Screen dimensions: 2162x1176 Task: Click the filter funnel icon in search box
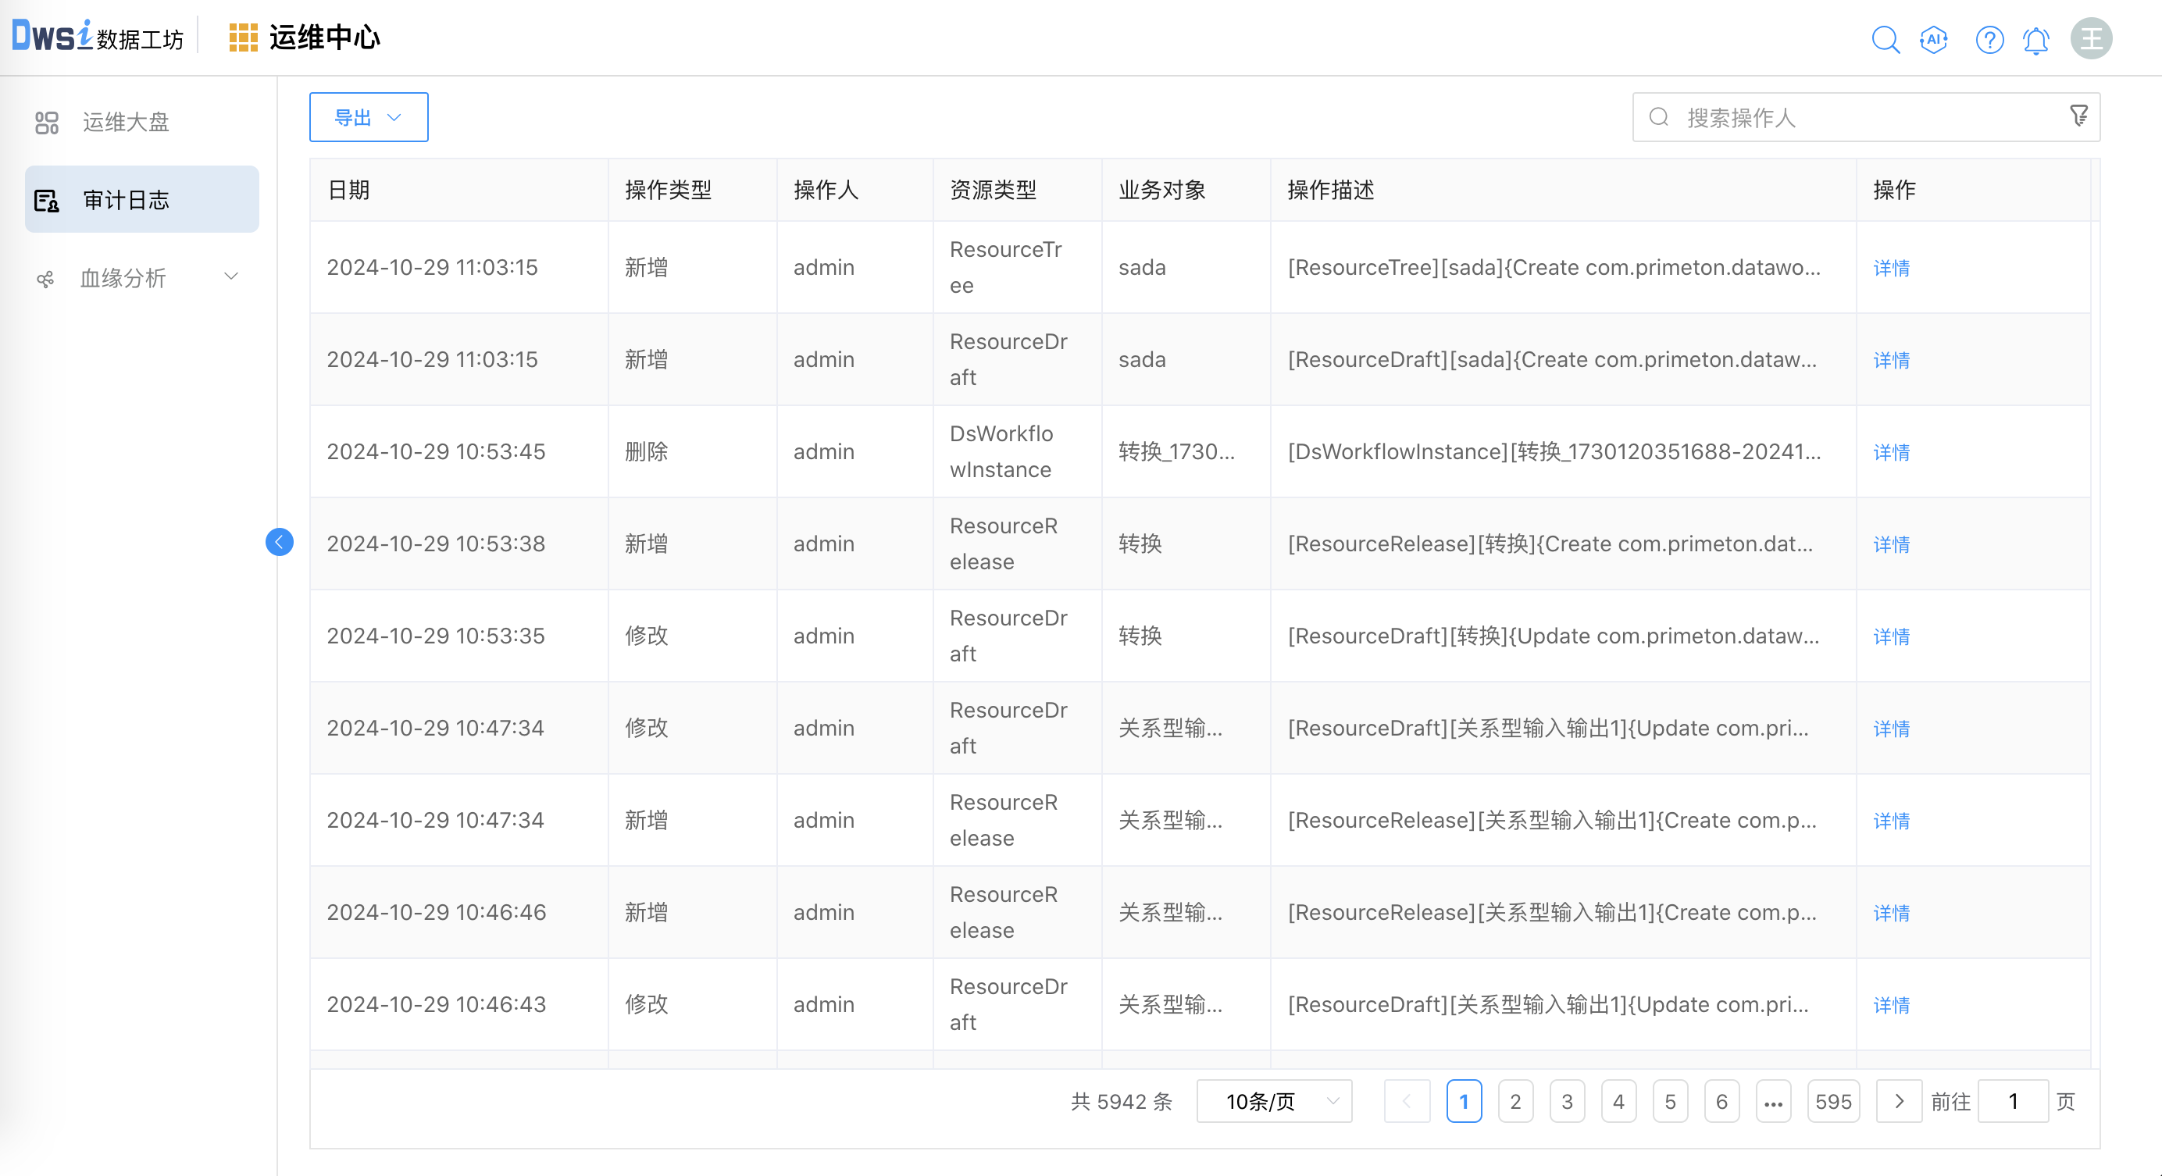[x=2078, y=116]
